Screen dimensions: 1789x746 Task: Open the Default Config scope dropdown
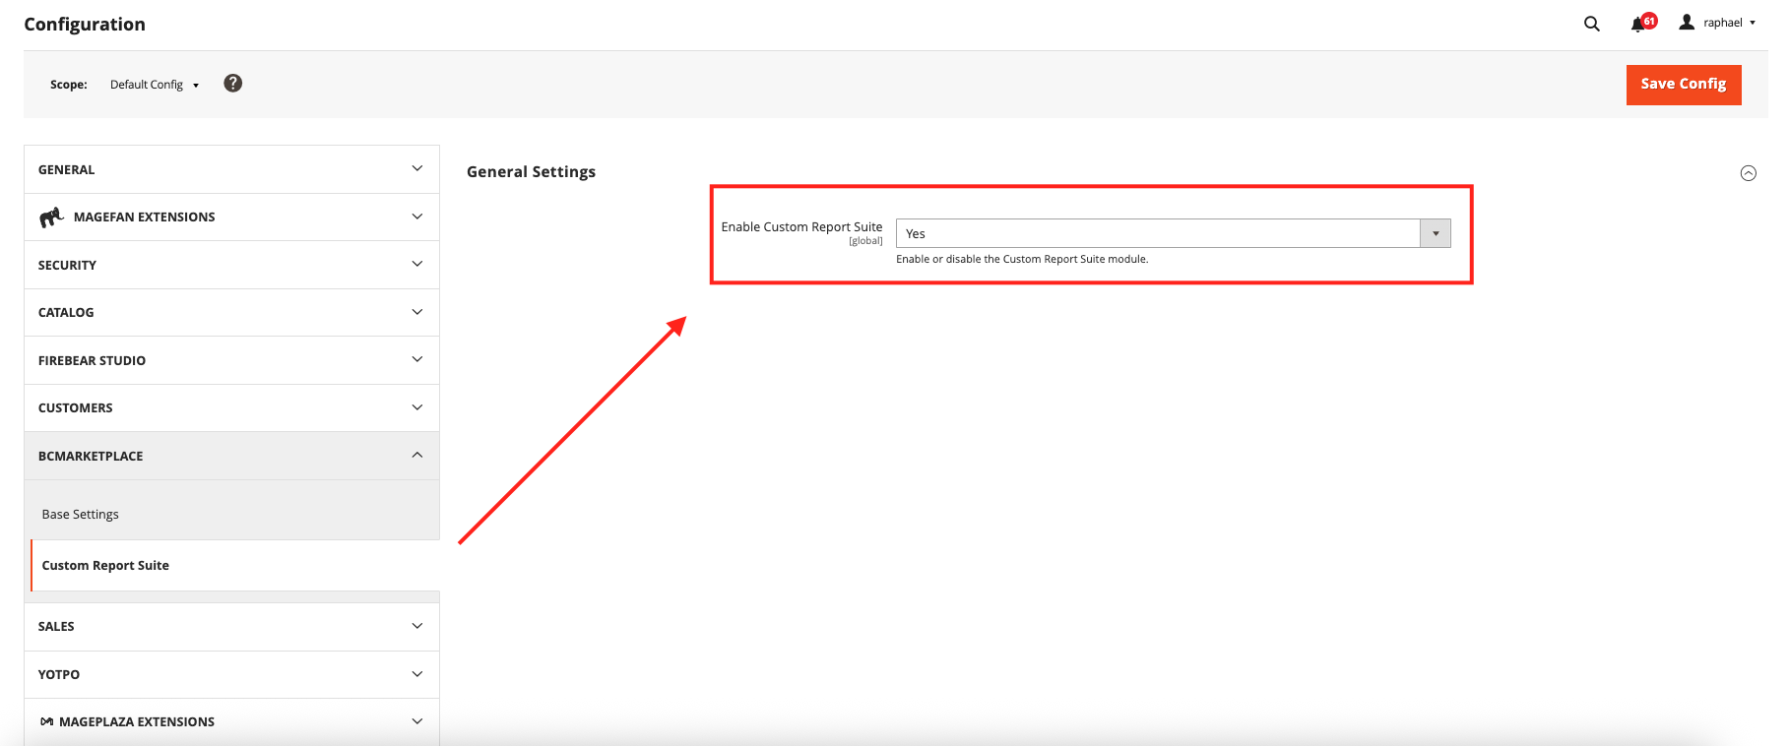tap(155, 85)
